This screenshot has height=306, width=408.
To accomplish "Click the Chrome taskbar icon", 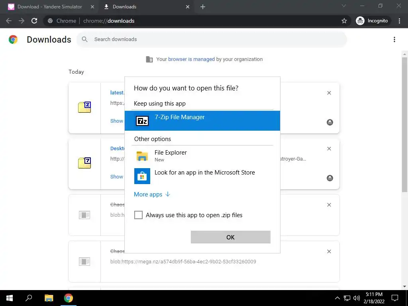I will click(x=69, y=298).
